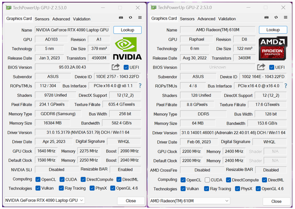Click the Device ID value 10DE 2757 - 1043 22FD
295x209 pixels.
click(x=118, y=77)
